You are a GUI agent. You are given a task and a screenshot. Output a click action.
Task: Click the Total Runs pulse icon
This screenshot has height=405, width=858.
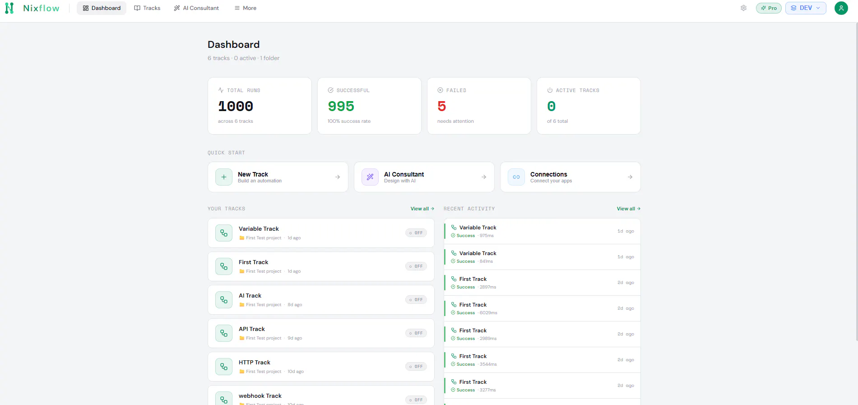click(x=221, y=90)
